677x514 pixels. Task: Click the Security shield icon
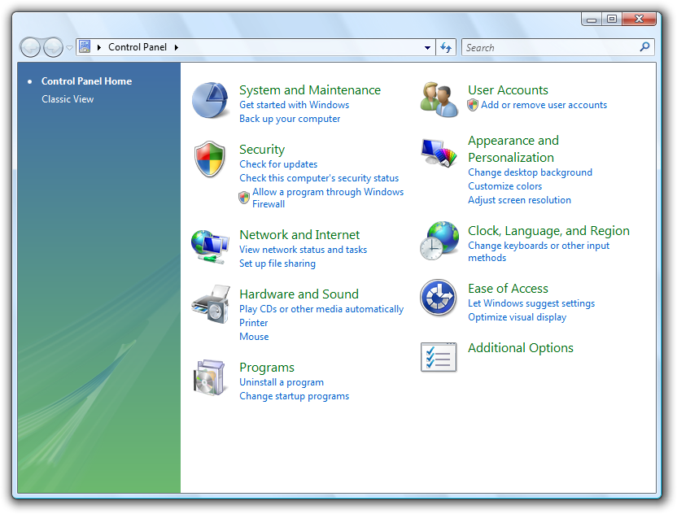(210, 159)
